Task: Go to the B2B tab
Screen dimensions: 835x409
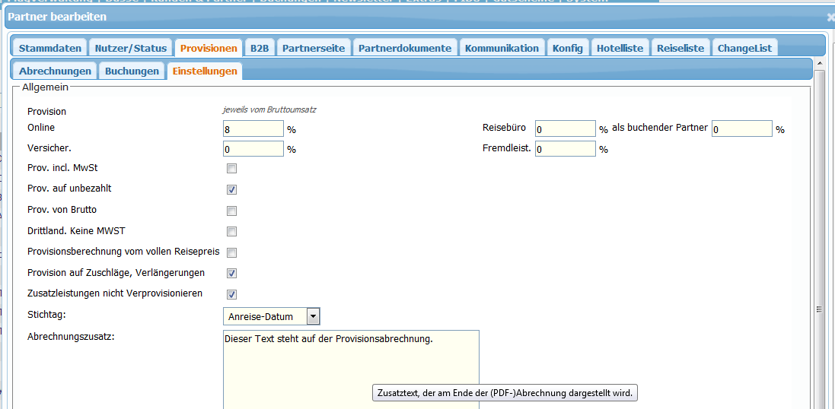Action: tap(260, 48)
